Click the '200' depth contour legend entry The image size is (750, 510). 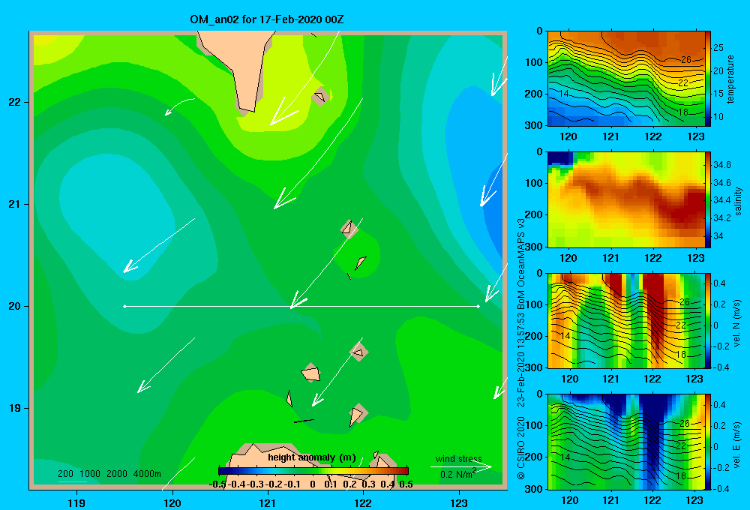(65, 474)
